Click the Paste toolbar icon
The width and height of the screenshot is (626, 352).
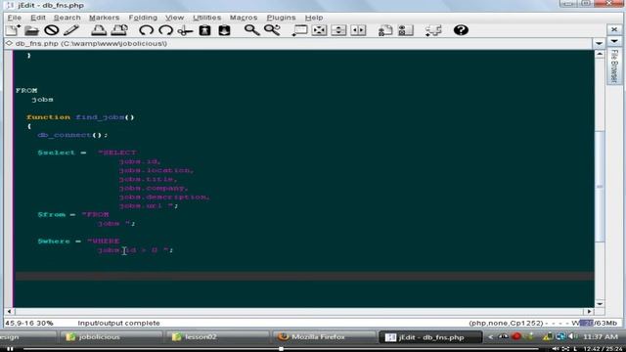point(224,30)
